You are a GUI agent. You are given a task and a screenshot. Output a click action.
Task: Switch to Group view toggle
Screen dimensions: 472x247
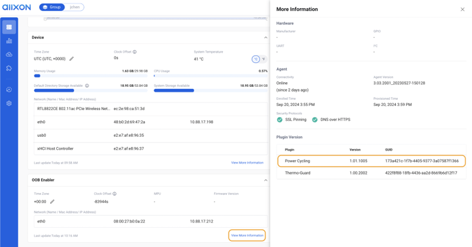52,8
